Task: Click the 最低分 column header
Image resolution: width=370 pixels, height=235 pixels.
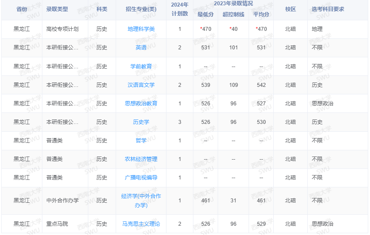Action: coord(205,15)
